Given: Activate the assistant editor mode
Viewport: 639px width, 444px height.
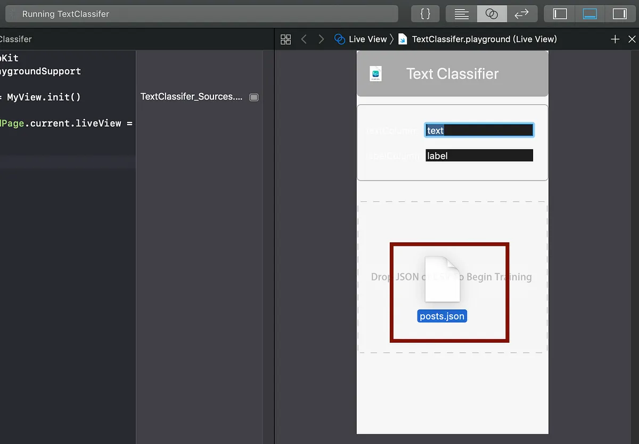Looking at the screenshot, I should tap(491, 13).
